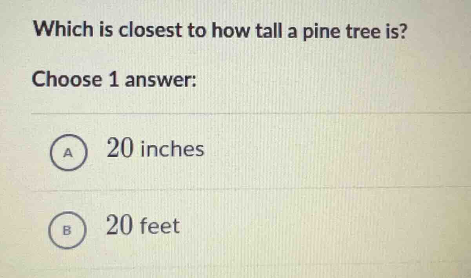Click the question about pine tree height
This screenshot has height=278, width=471.
[x=219, y=30]
